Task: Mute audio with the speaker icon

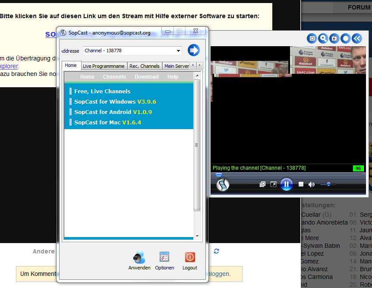Action: (x=312, y=184)
